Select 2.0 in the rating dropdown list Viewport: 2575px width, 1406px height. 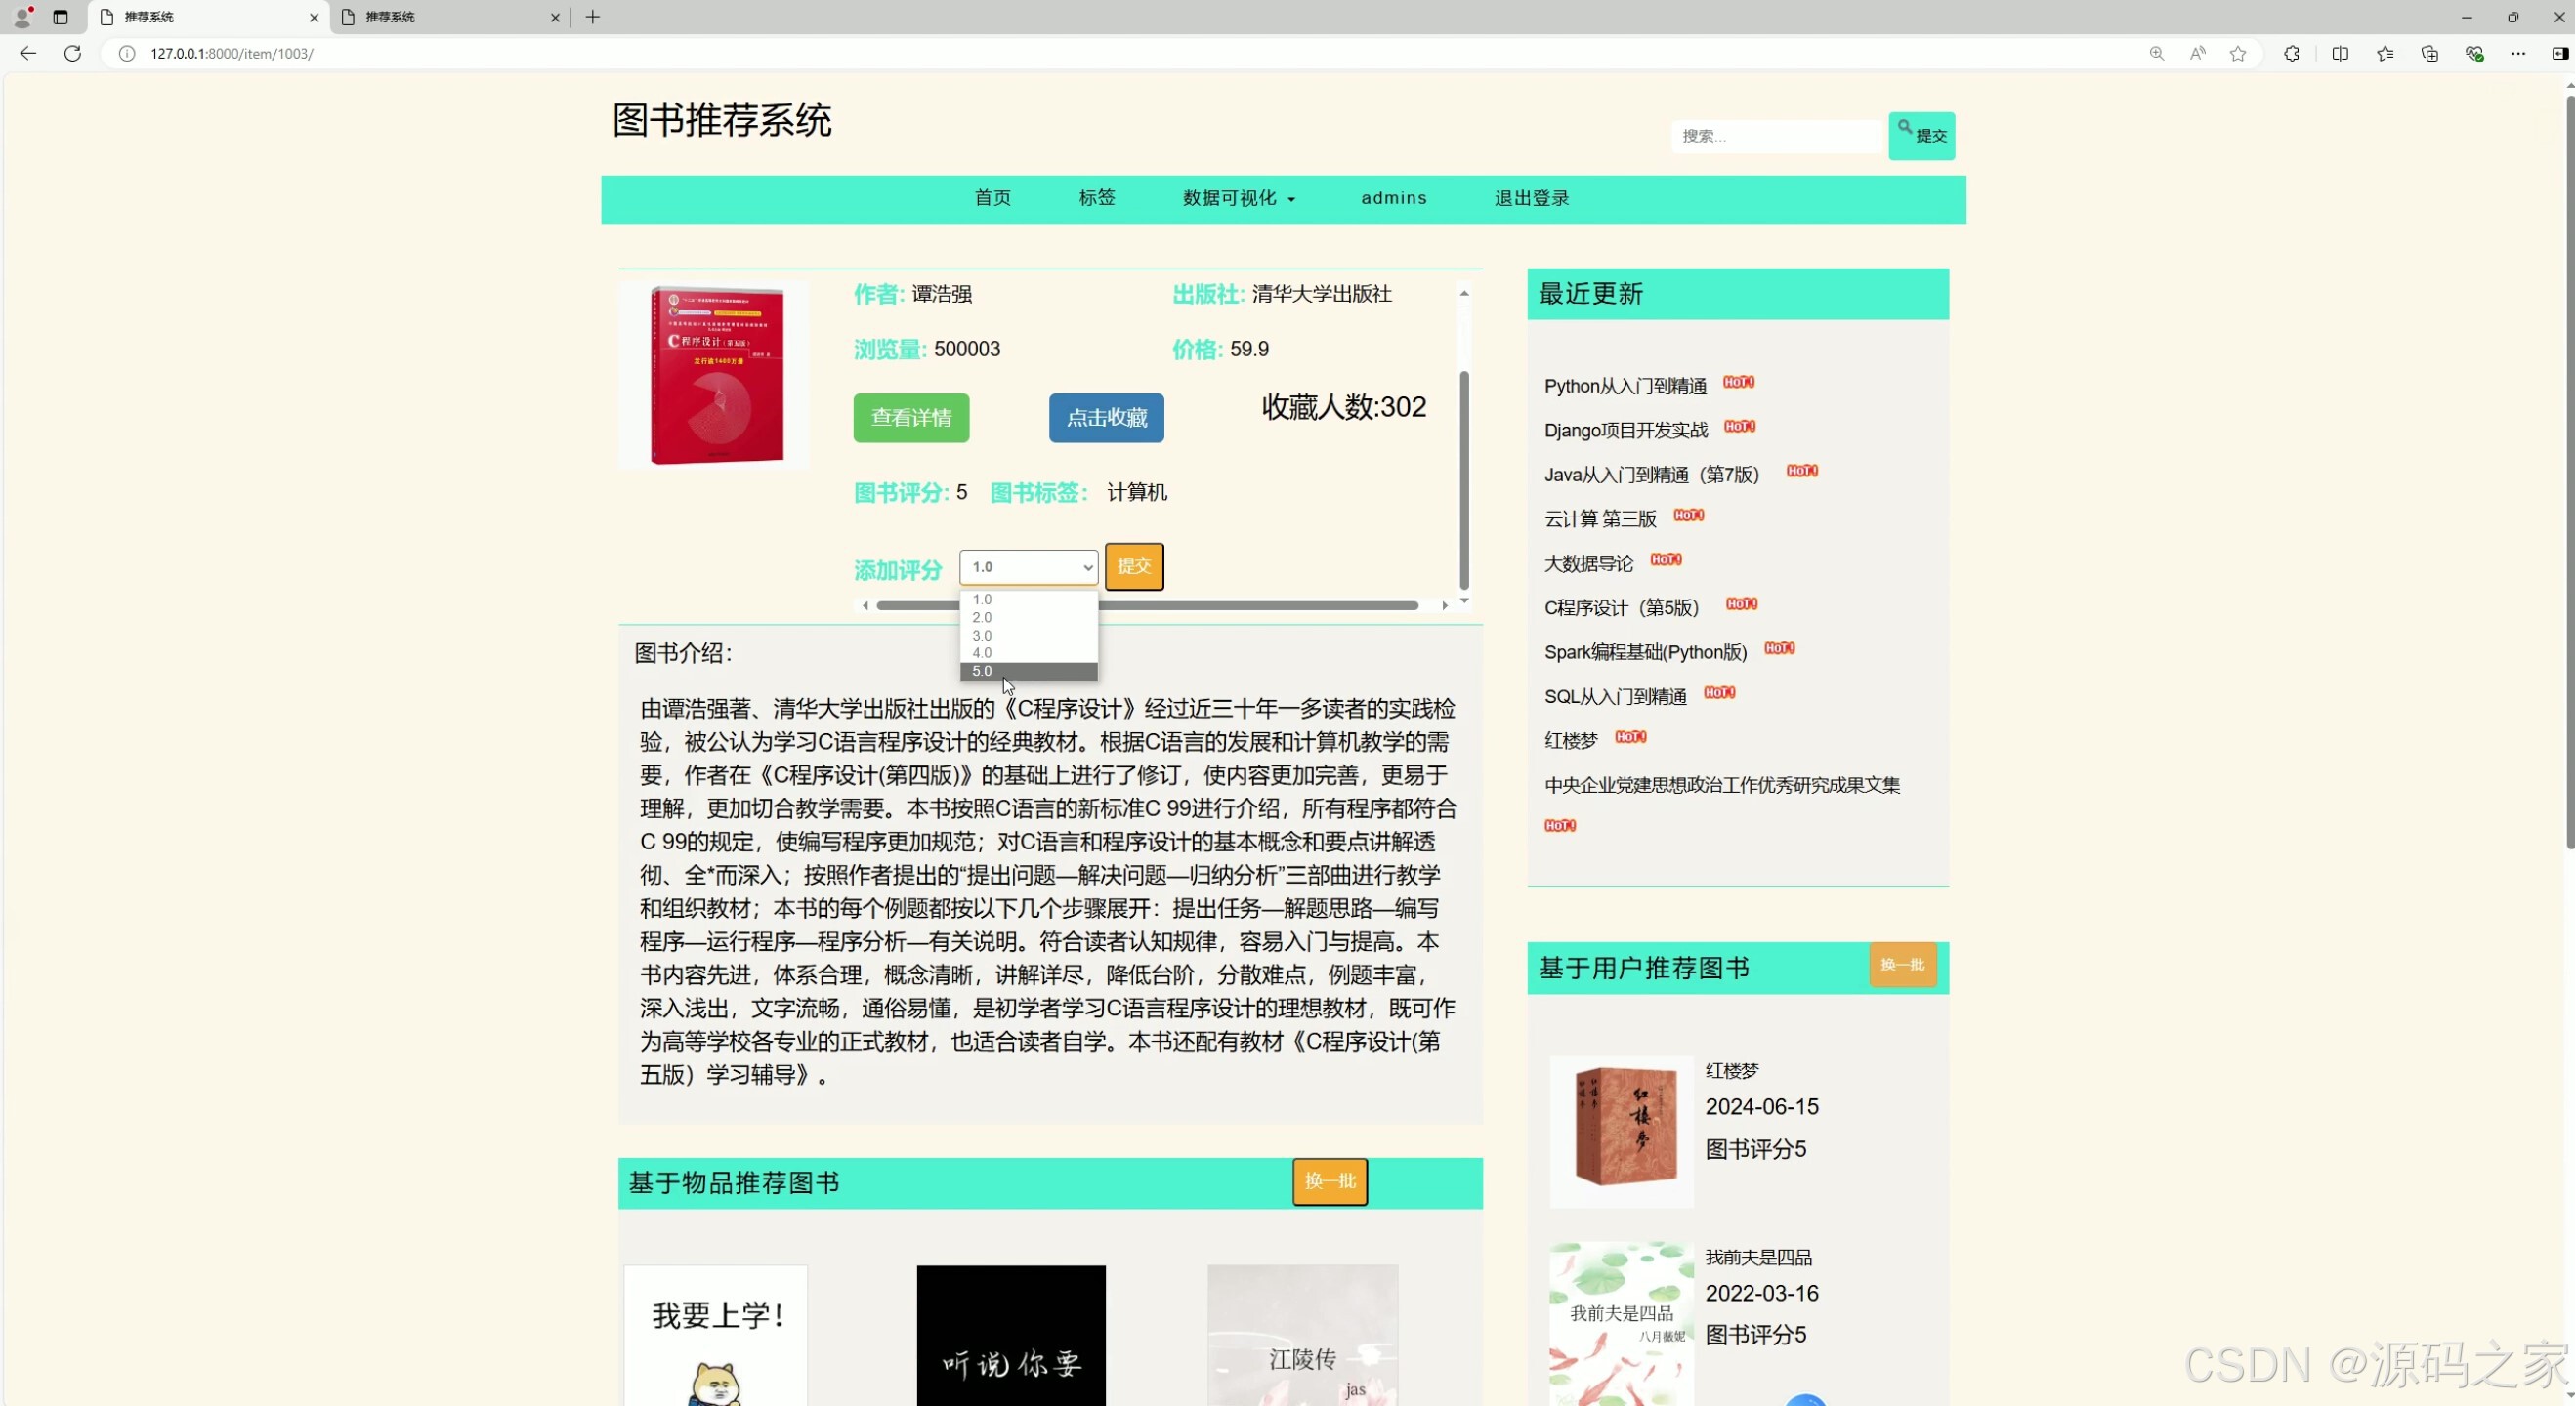tap(981, 616)
